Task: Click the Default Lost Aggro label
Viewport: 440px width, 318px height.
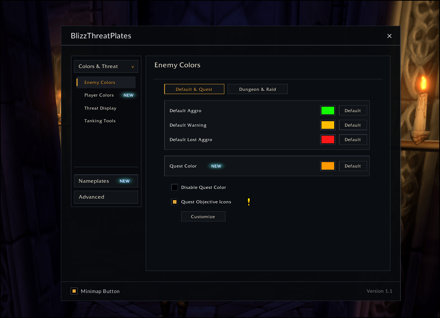Action: pos(191,140)
